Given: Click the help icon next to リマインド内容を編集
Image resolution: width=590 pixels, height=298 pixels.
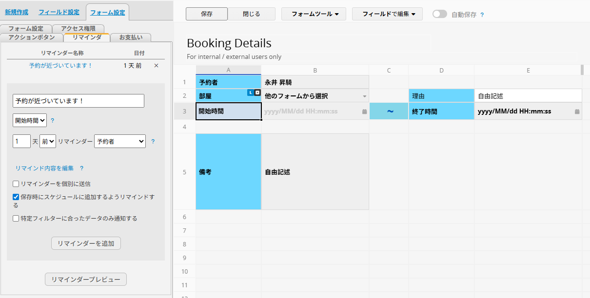Looking at the screenshot, I should (81, 168).
